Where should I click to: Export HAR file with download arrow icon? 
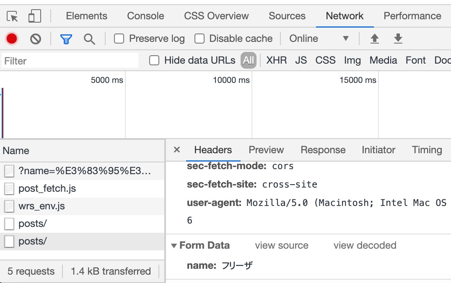click(398, 39)
